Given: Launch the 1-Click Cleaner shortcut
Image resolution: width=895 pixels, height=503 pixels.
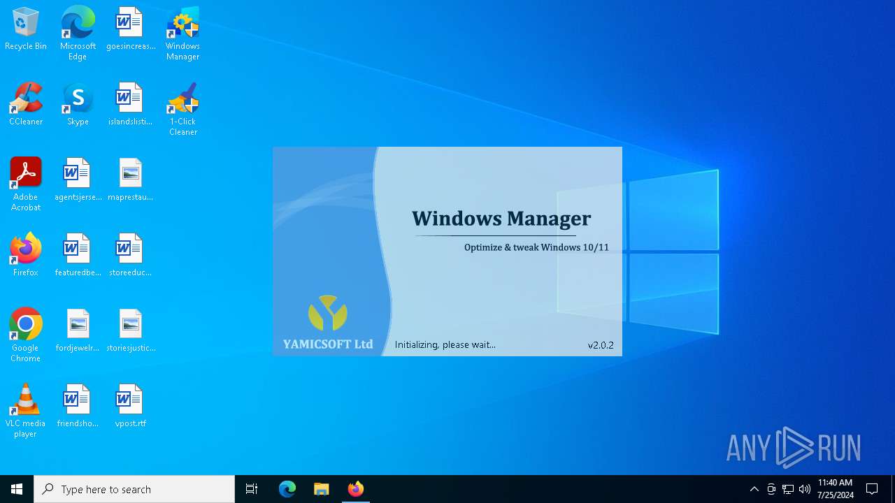Looking at the screenshot, I should pyautogui.click(x=182, y=109).
